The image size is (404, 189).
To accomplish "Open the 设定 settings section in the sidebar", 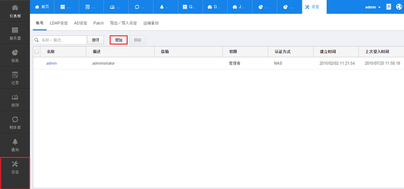I will click(x=15, y=173).
